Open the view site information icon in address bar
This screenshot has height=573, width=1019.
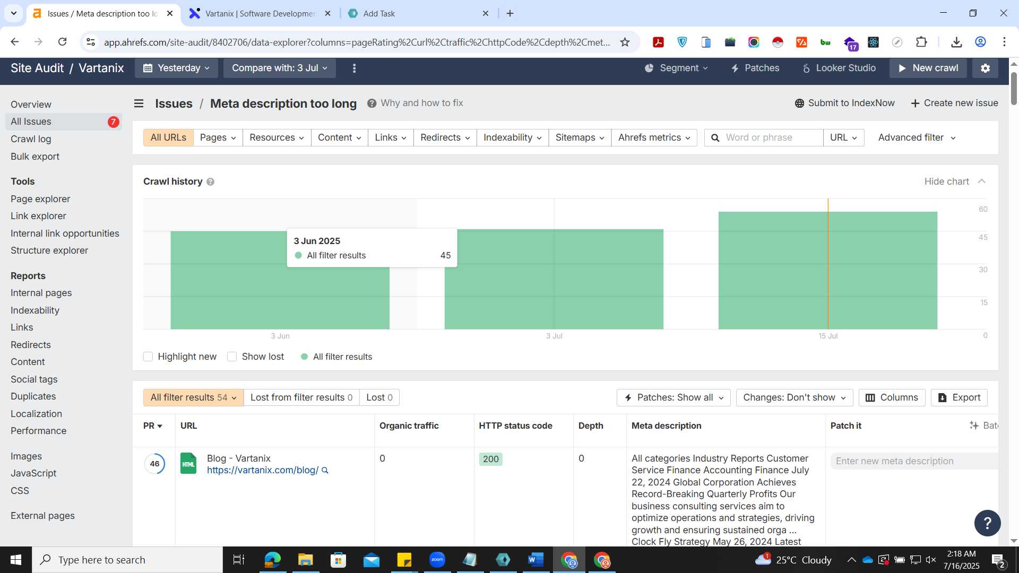tap(91, 42)
